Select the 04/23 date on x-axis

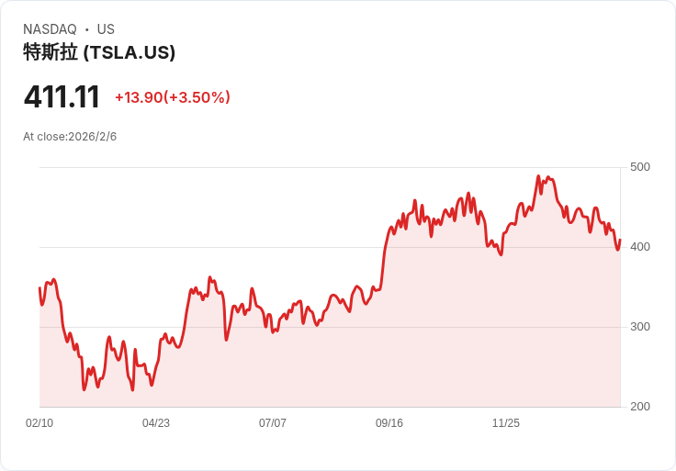click(156, 423)
